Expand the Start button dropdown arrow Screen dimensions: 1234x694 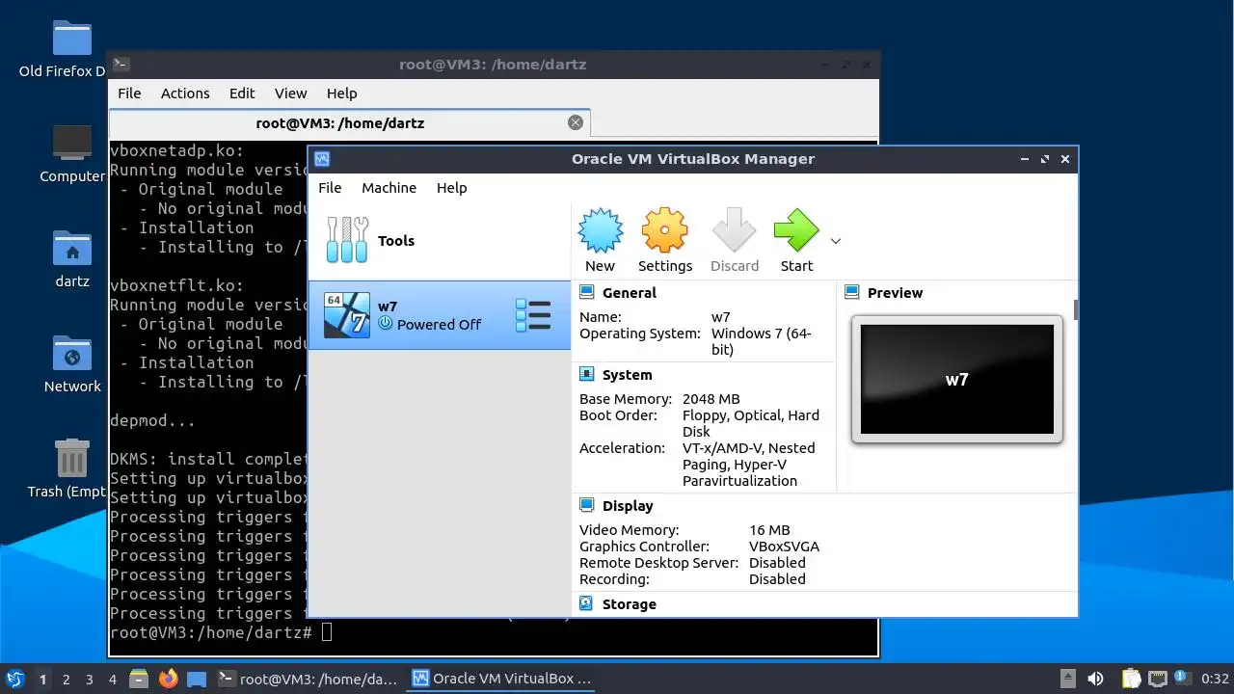pyautogui.click(x=836, y=241)
